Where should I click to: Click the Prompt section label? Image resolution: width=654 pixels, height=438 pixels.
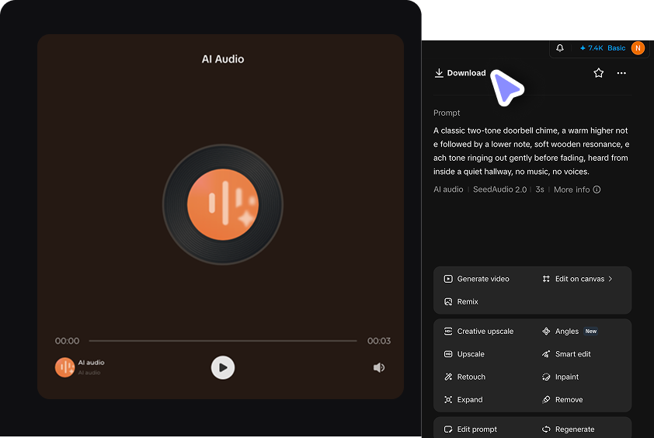click(447, 113)
